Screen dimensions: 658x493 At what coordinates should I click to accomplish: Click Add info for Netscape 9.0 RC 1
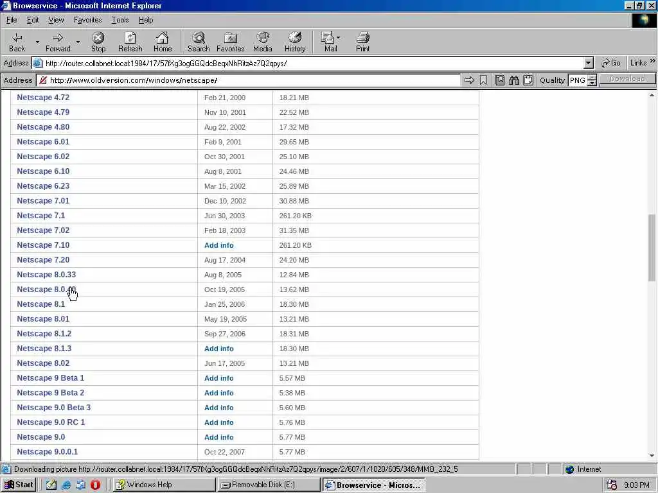pyautogui.click(x=219, y=422)
